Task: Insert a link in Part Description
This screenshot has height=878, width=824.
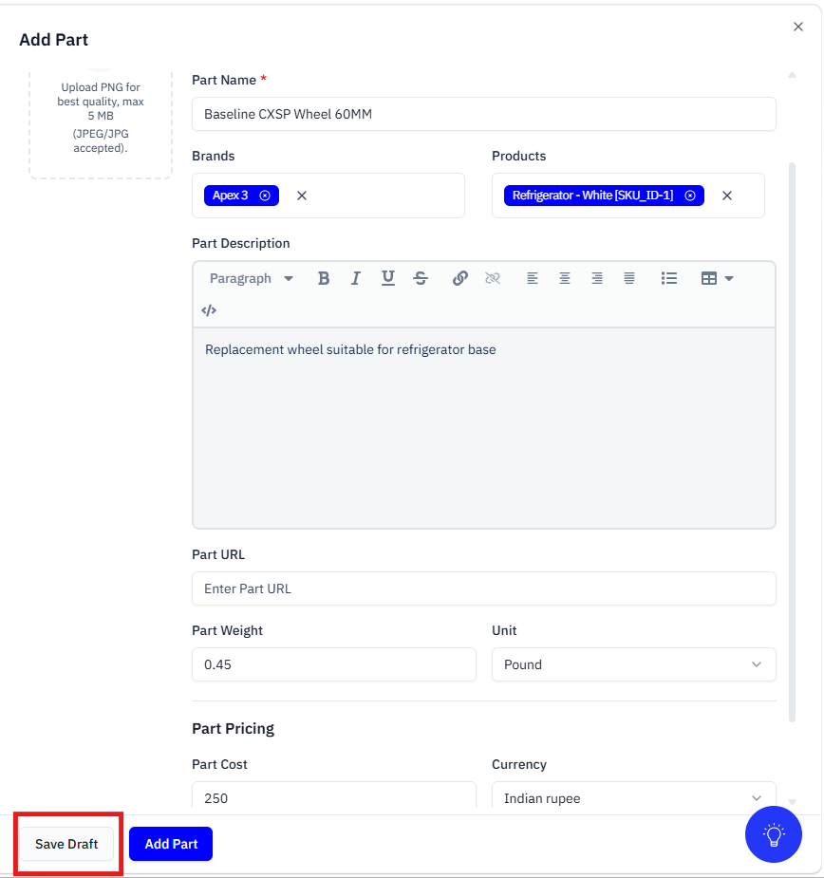Action: point(460,278)
